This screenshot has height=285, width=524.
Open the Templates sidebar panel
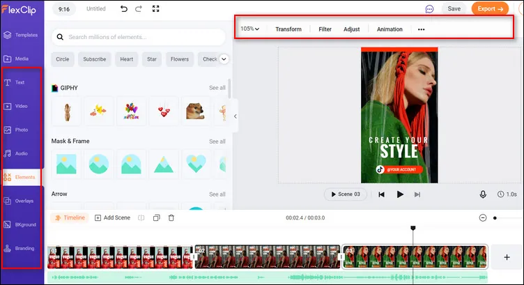[21, 35]
